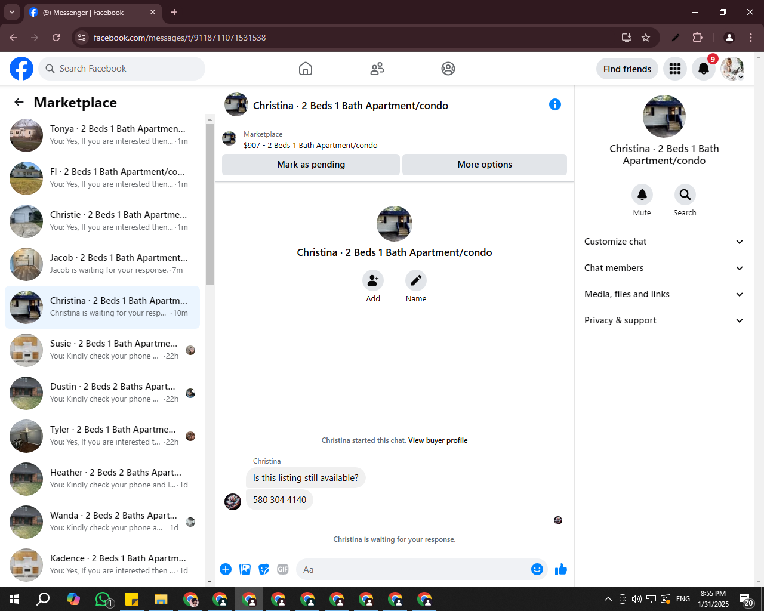Open Windows taskbar search

tap(44, 599)
